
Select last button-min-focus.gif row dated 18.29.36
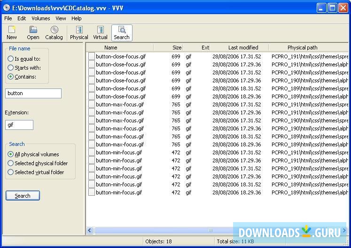pyautogui.click(x=217, y=192)
